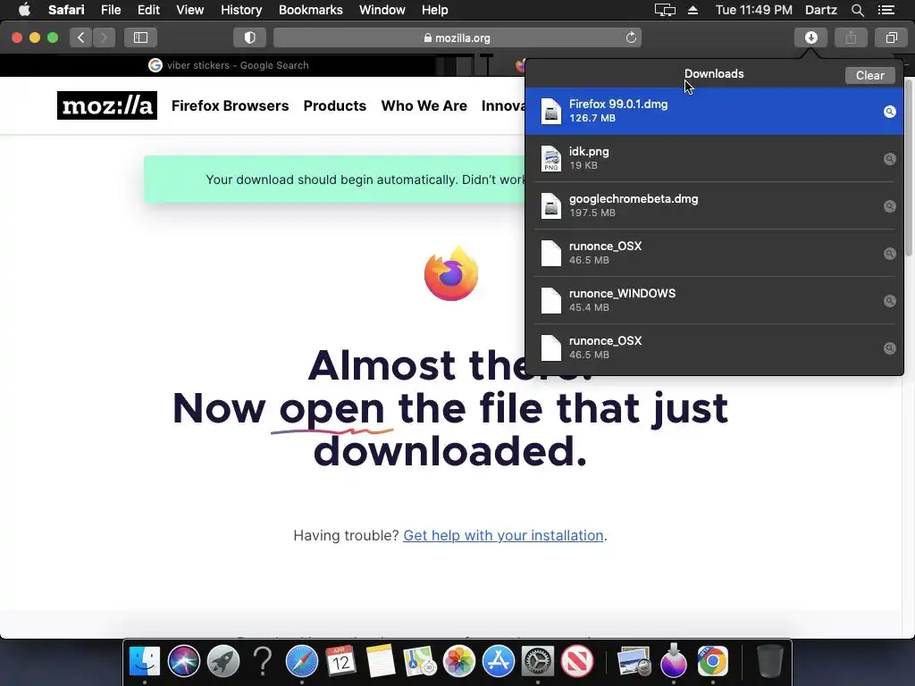Open Finder from the Dock
This screenshot has width=915, height=686.
pyautogui.click(x=144, y=662)
